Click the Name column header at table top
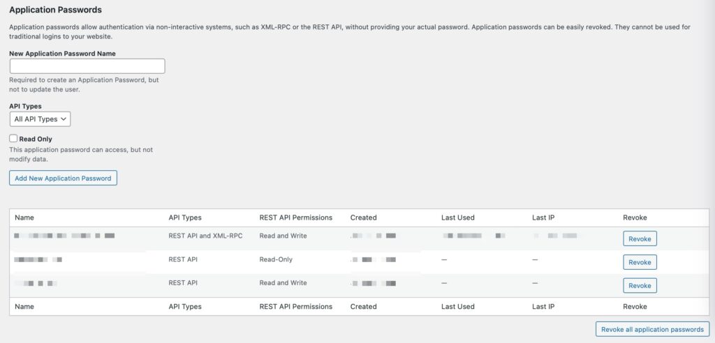This screenshot has width=715, height=343. pyautogui.click(x=24, y=218)
